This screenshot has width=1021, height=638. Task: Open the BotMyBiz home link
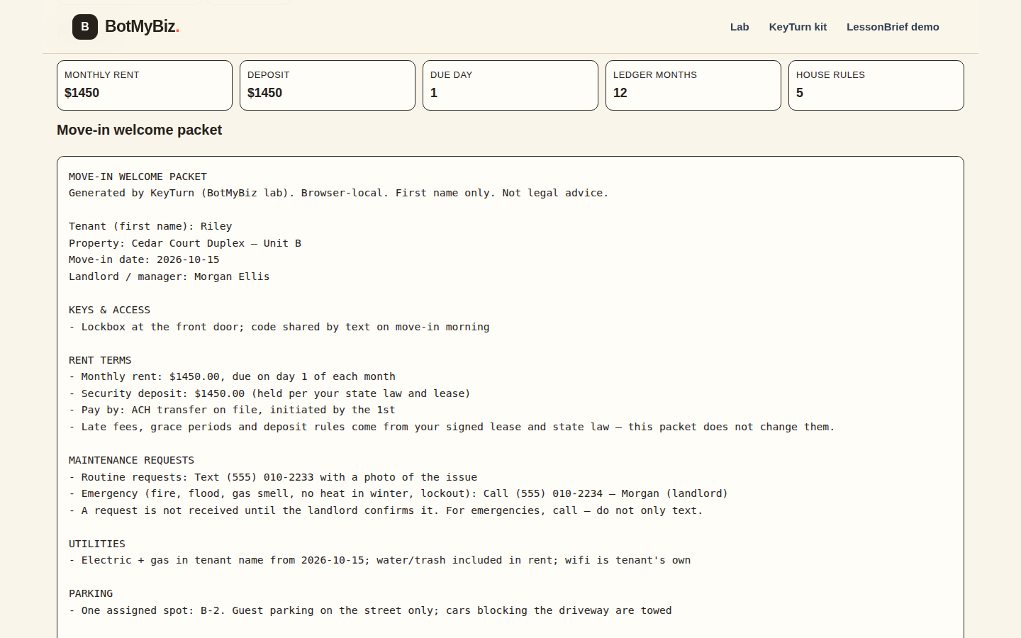[125, 27]
